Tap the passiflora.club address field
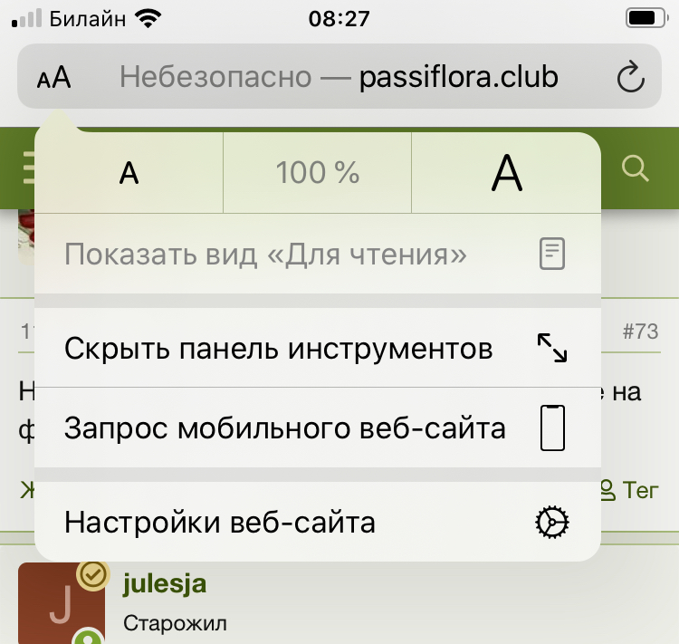Screen dimensions: 679x644 tap(339, 77)
